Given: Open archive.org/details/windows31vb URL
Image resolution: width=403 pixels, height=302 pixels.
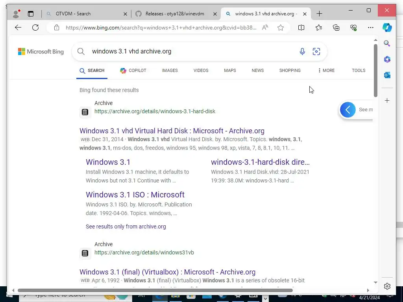Looking at the screenshot, I should pos(144,252).
